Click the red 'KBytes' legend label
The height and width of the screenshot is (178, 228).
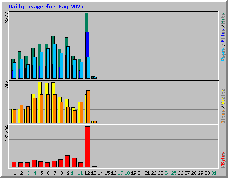[x=223, y=160]
